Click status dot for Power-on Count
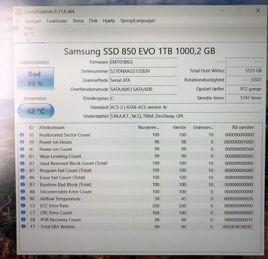The height and width of the screenshot is (259, 268). 22,149
